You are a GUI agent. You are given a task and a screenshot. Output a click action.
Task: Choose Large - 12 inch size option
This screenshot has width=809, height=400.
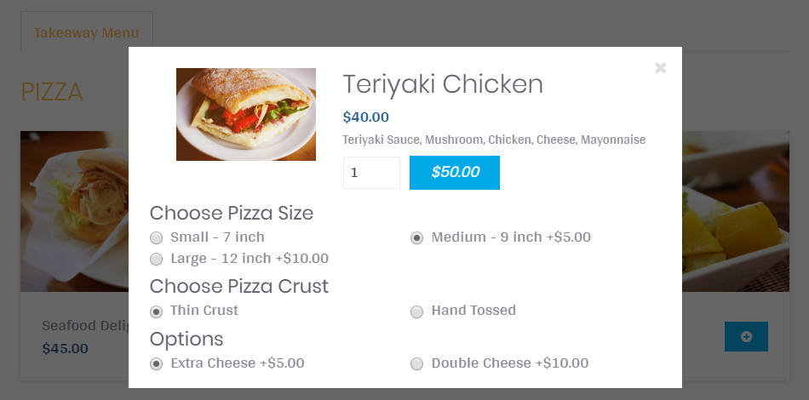coord(157,259)
